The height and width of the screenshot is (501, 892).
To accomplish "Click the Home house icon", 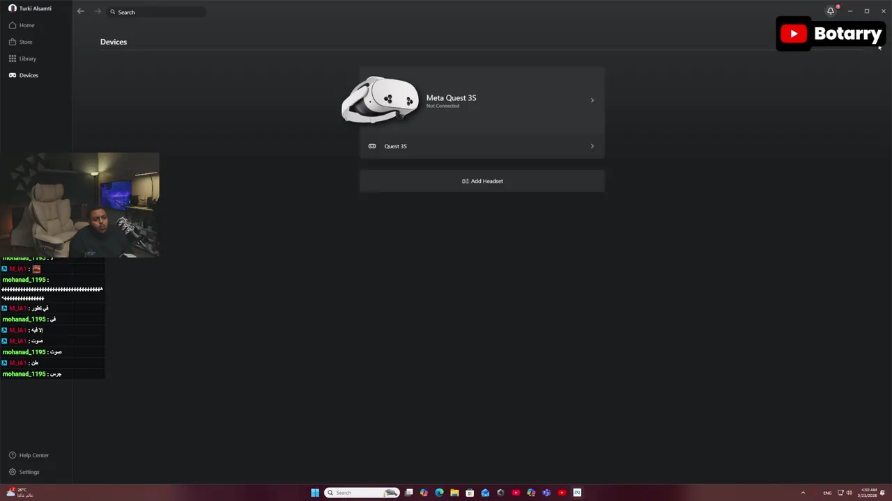I will point(12,25).
